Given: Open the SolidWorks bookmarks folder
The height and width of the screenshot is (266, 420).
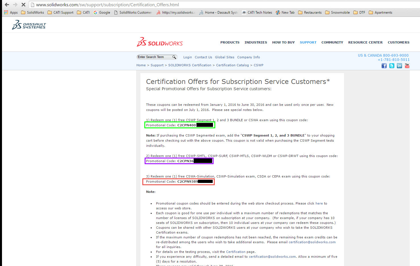Looking at the screenshot, I should [32, 13].
